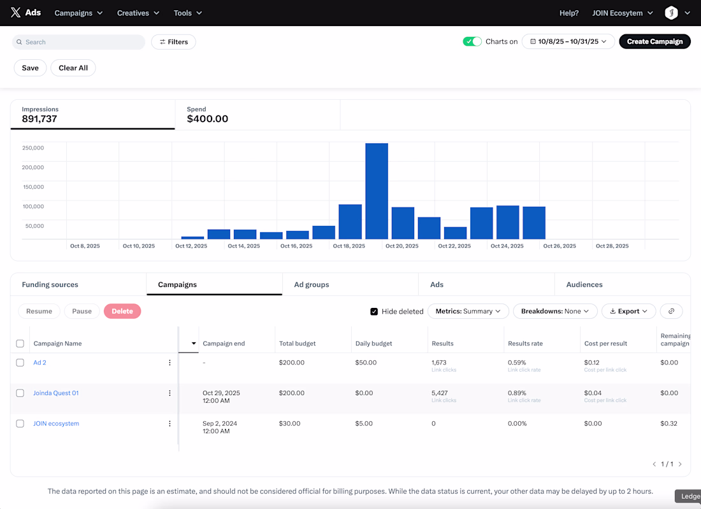This screenshot has height=509, width=701.
Task: Click the X Ads logo
Action: point(25,13)
